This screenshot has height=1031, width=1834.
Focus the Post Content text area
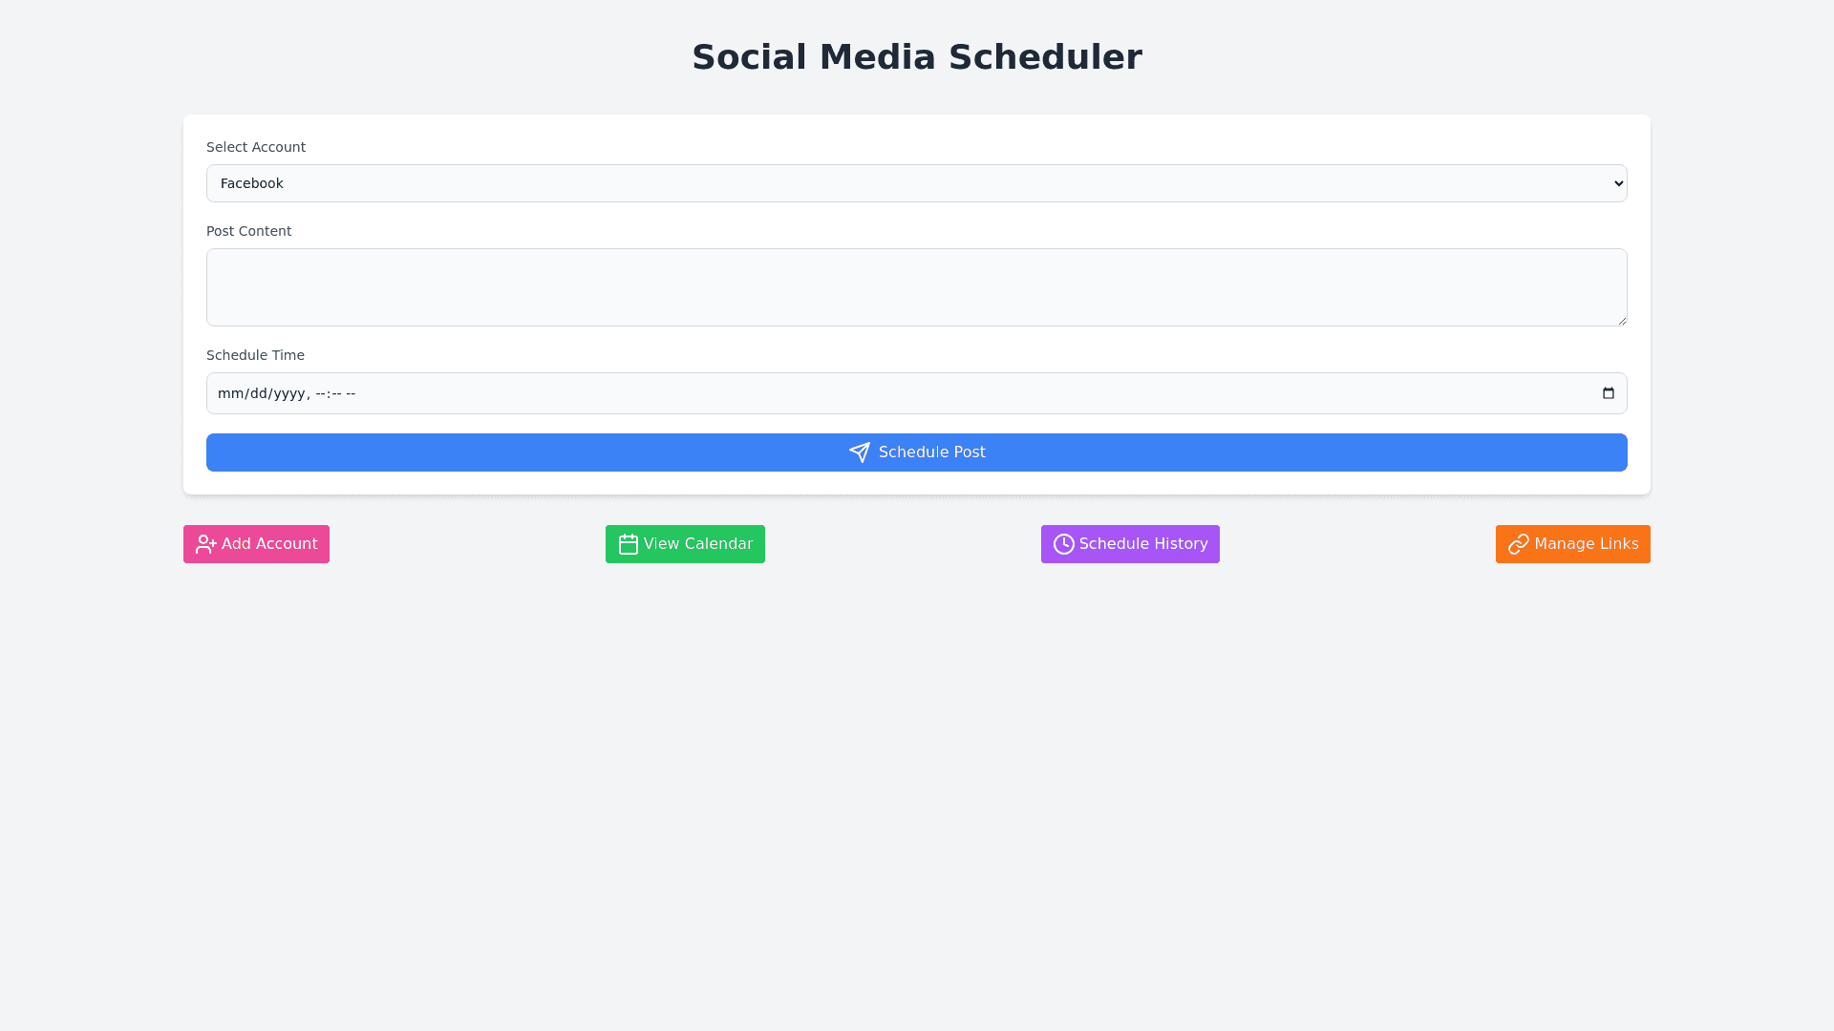click(x=915, y=287)
